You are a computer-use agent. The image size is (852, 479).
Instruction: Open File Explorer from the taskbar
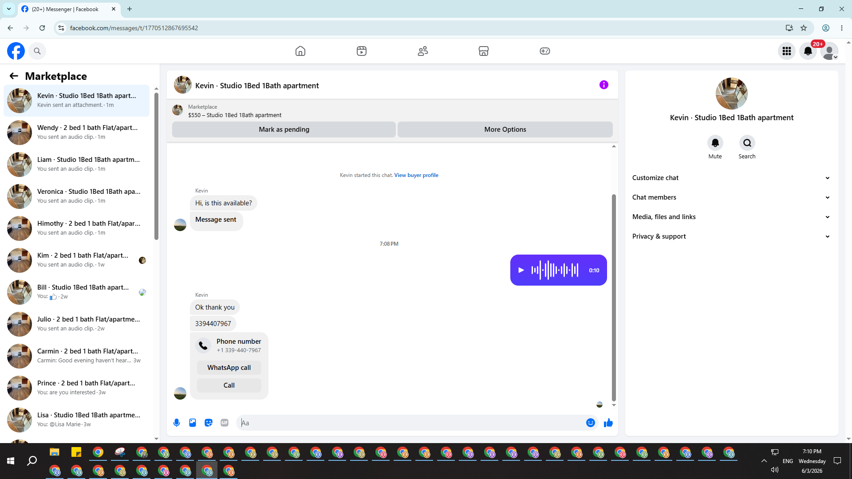point(55,452)
